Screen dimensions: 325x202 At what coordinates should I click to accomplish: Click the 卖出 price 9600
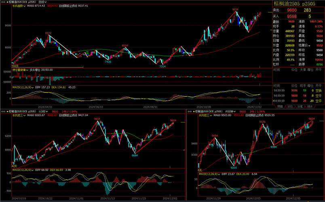(292, 10)
